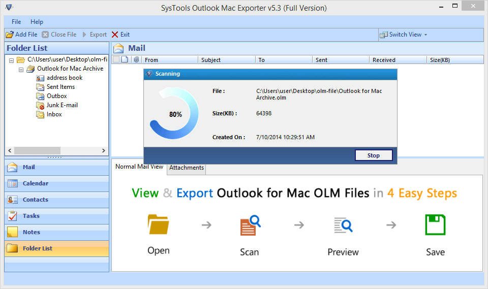The image size is (488, 289).
Task: Click the folder tree scroll right arrow
Action: point(104,150)
